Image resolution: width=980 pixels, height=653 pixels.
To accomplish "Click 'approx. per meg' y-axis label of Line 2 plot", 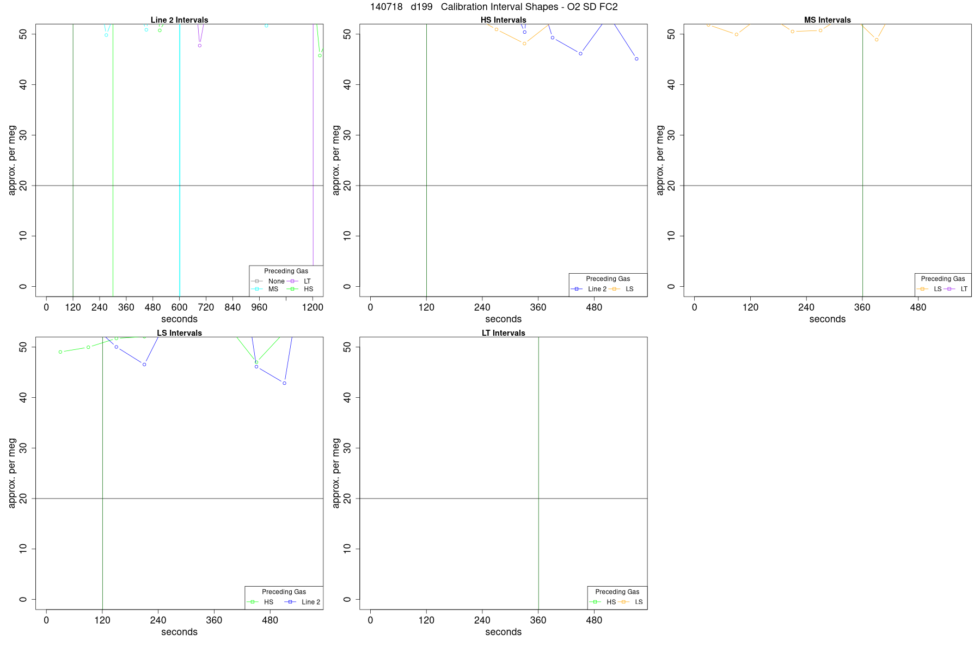I will 12,160.
